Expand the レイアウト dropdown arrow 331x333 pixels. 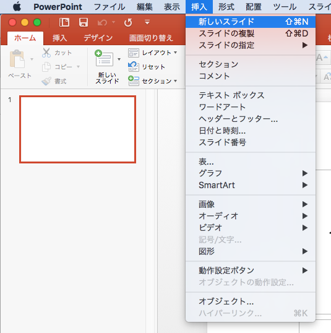click(x=175, y=53)
